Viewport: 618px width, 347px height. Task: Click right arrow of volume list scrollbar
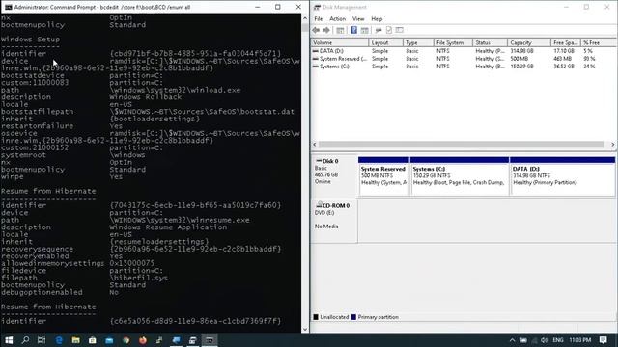[612, 145]
